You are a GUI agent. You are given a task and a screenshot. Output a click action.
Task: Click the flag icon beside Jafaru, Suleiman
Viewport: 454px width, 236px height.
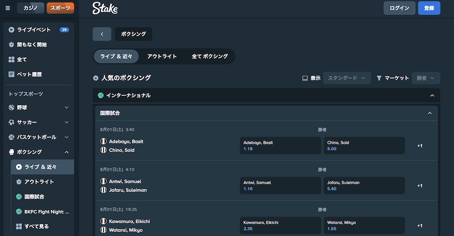coord(103,190)
